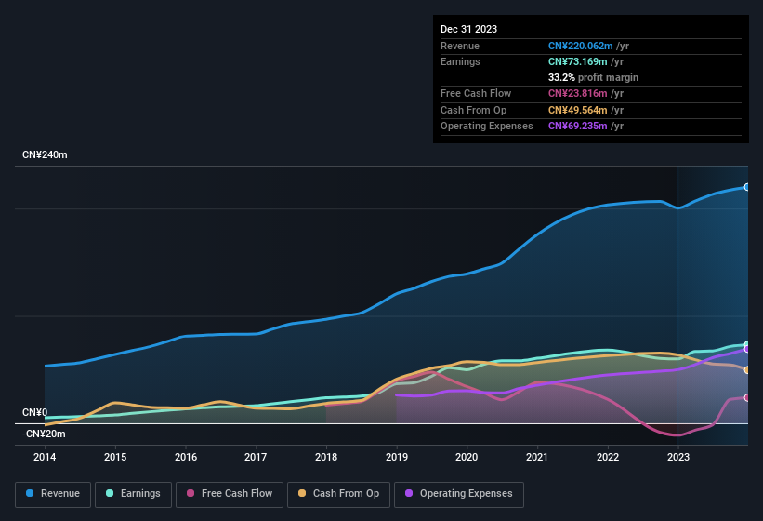
Task: Click the Revenue row label in tooltip
Action: pyautogui.click(x=460, y=46)
